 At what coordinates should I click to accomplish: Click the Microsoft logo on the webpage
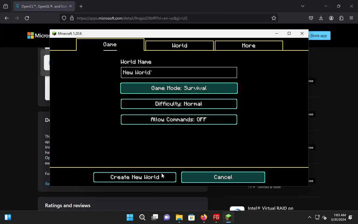(x=39, y=36)
